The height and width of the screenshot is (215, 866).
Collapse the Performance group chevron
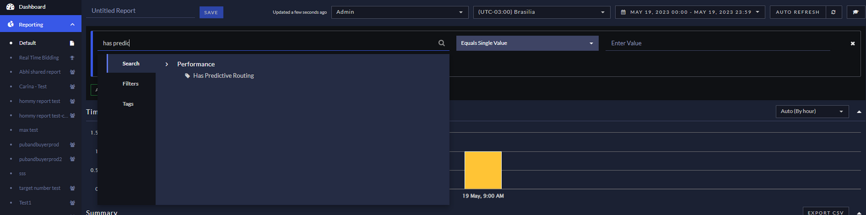click(167, 64)
